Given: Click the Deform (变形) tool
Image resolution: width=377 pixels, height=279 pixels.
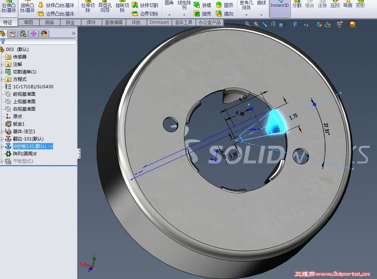Looking at the screenshot, I should tap(360, 5).
